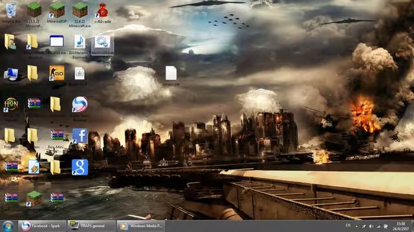The height and width of the screenshot is (232, 414).
Task: Open the volume speaker tray icon
Action: (371, 226)
